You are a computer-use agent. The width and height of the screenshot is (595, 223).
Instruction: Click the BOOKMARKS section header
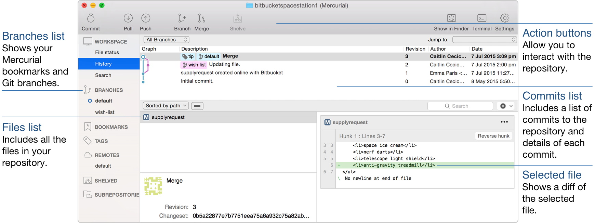pos(111,127)
